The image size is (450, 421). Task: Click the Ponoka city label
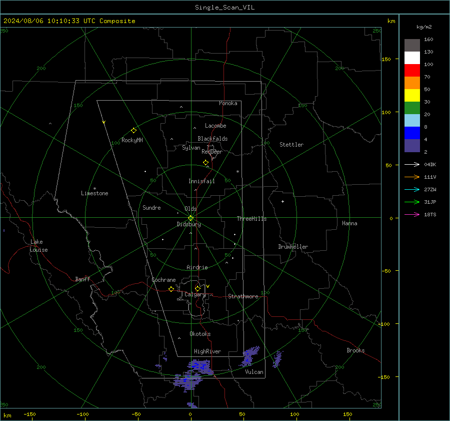point(228,103)
